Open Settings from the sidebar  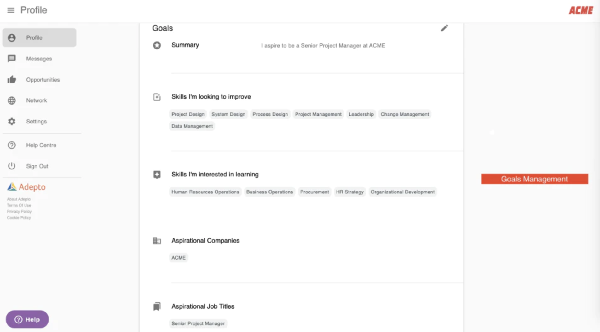[36, 122]
